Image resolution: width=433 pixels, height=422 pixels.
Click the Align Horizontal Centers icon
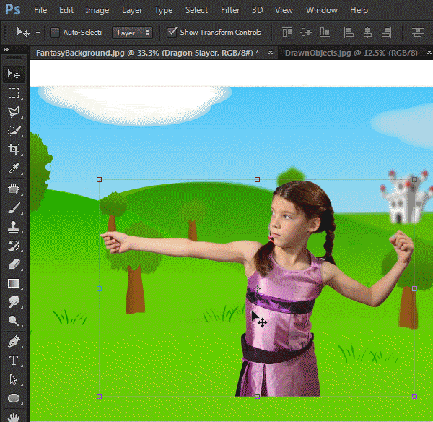click(x=367, y=33)
